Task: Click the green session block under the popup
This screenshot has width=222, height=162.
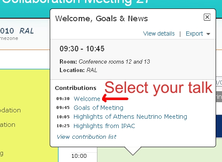Action: coord(159,155)
